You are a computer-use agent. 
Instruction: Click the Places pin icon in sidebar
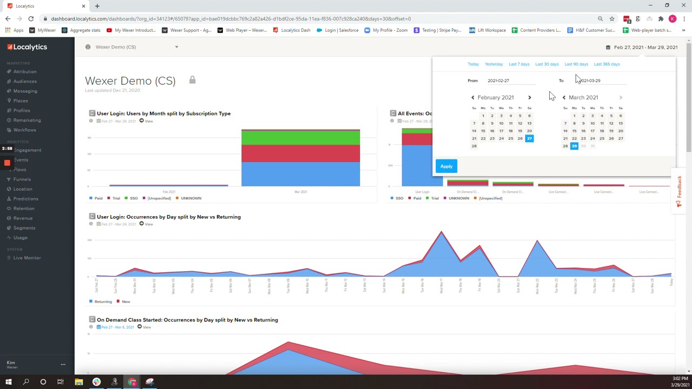click(9, 100)
